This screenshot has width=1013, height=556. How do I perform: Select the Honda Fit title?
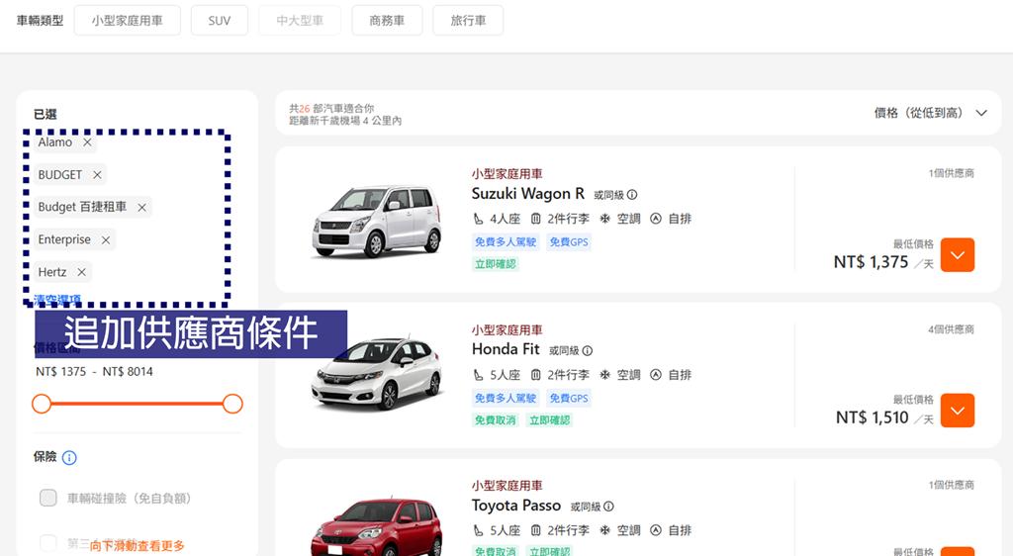coord(506,349)
